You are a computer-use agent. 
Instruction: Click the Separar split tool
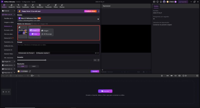coord(19,76)
